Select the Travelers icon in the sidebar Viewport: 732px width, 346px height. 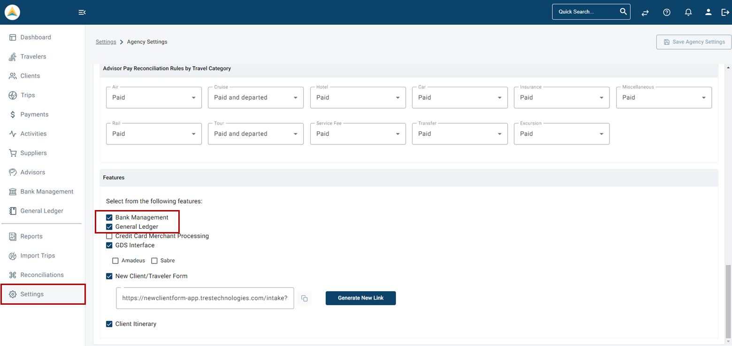pos(33,56)
